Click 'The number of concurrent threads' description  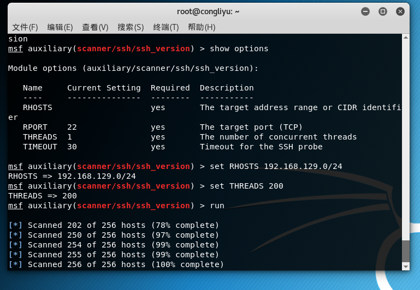[x=279, y=137]
